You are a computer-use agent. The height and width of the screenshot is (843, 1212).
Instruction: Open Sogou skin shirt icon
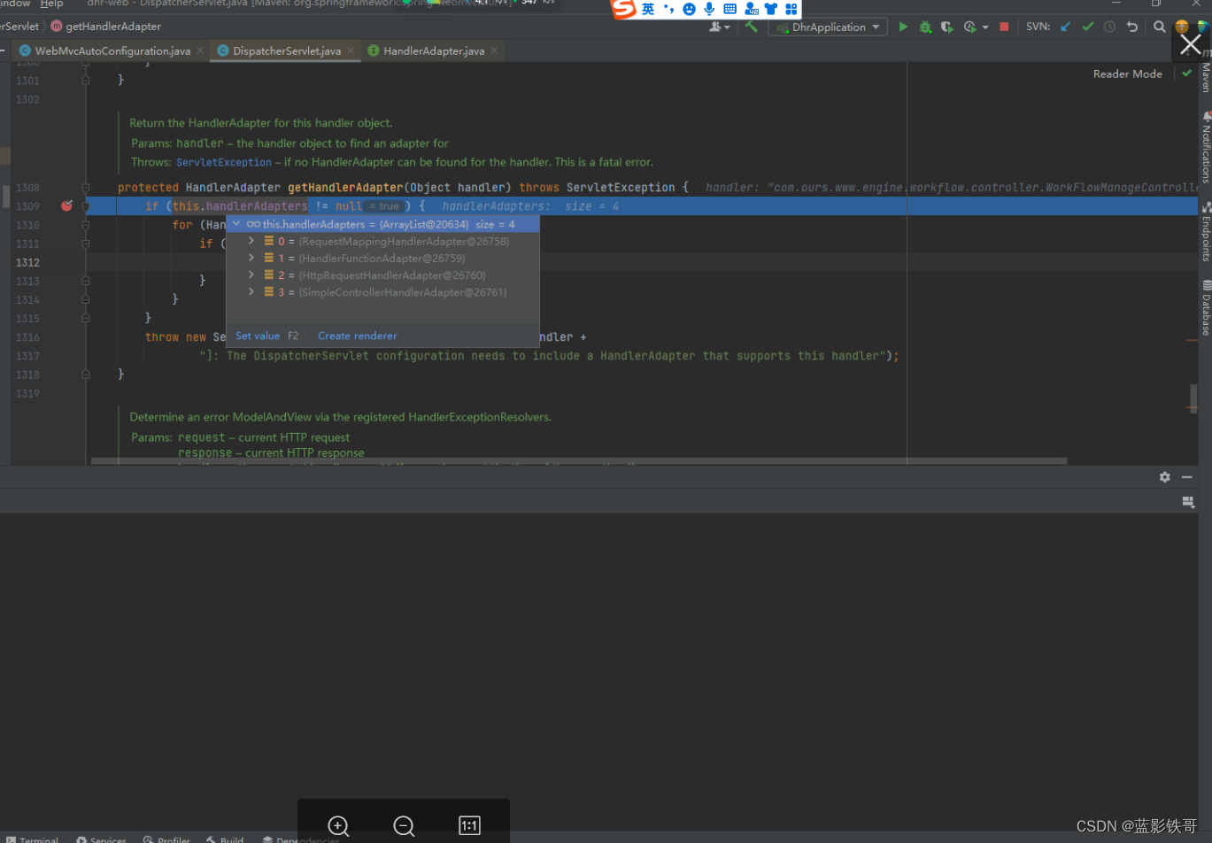771,9
